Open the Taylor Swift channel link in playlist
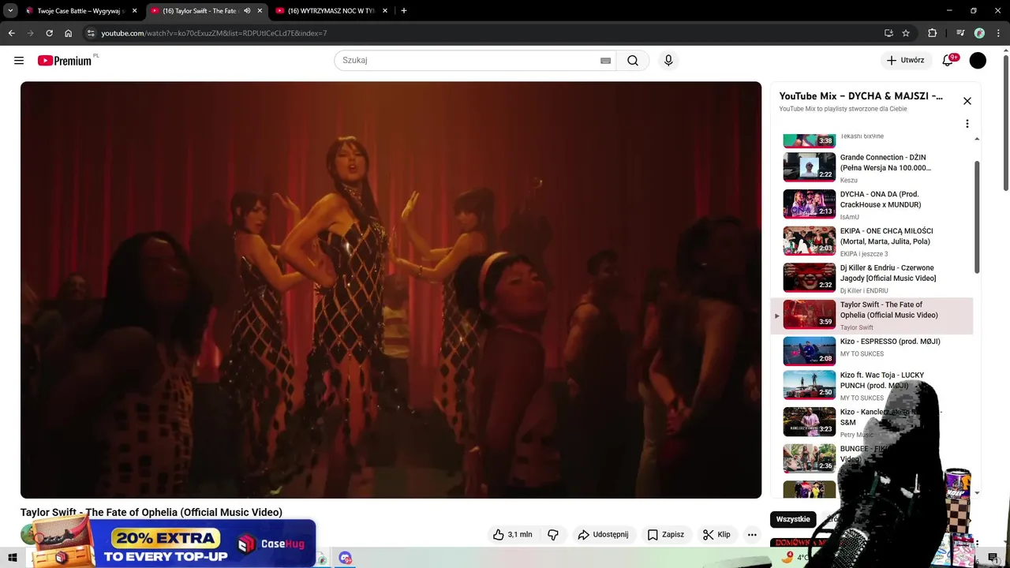The width and height of the screenshot is (1010, 568). tap(856, 327)
